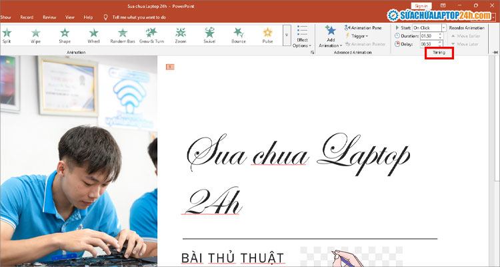Open the Slide Show tab
Viewport: 500px width, 267px height.
5,17
